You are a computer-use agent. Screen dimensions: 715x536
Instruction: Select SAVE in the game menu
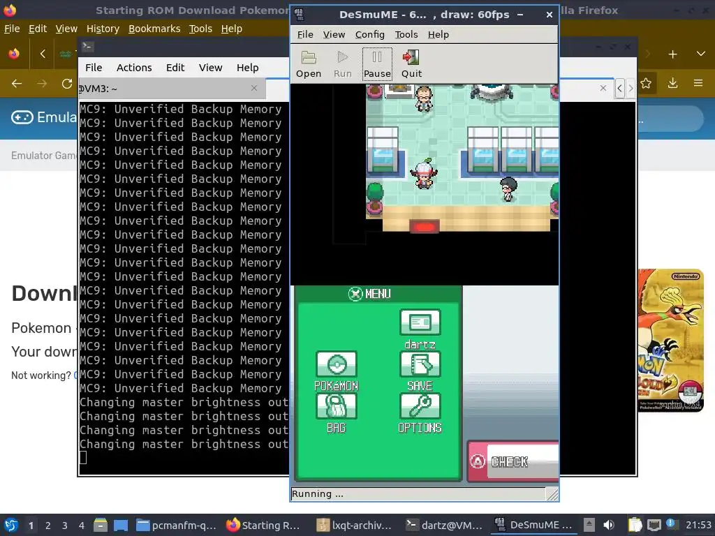pyautogui.click(x=420, y=371)
